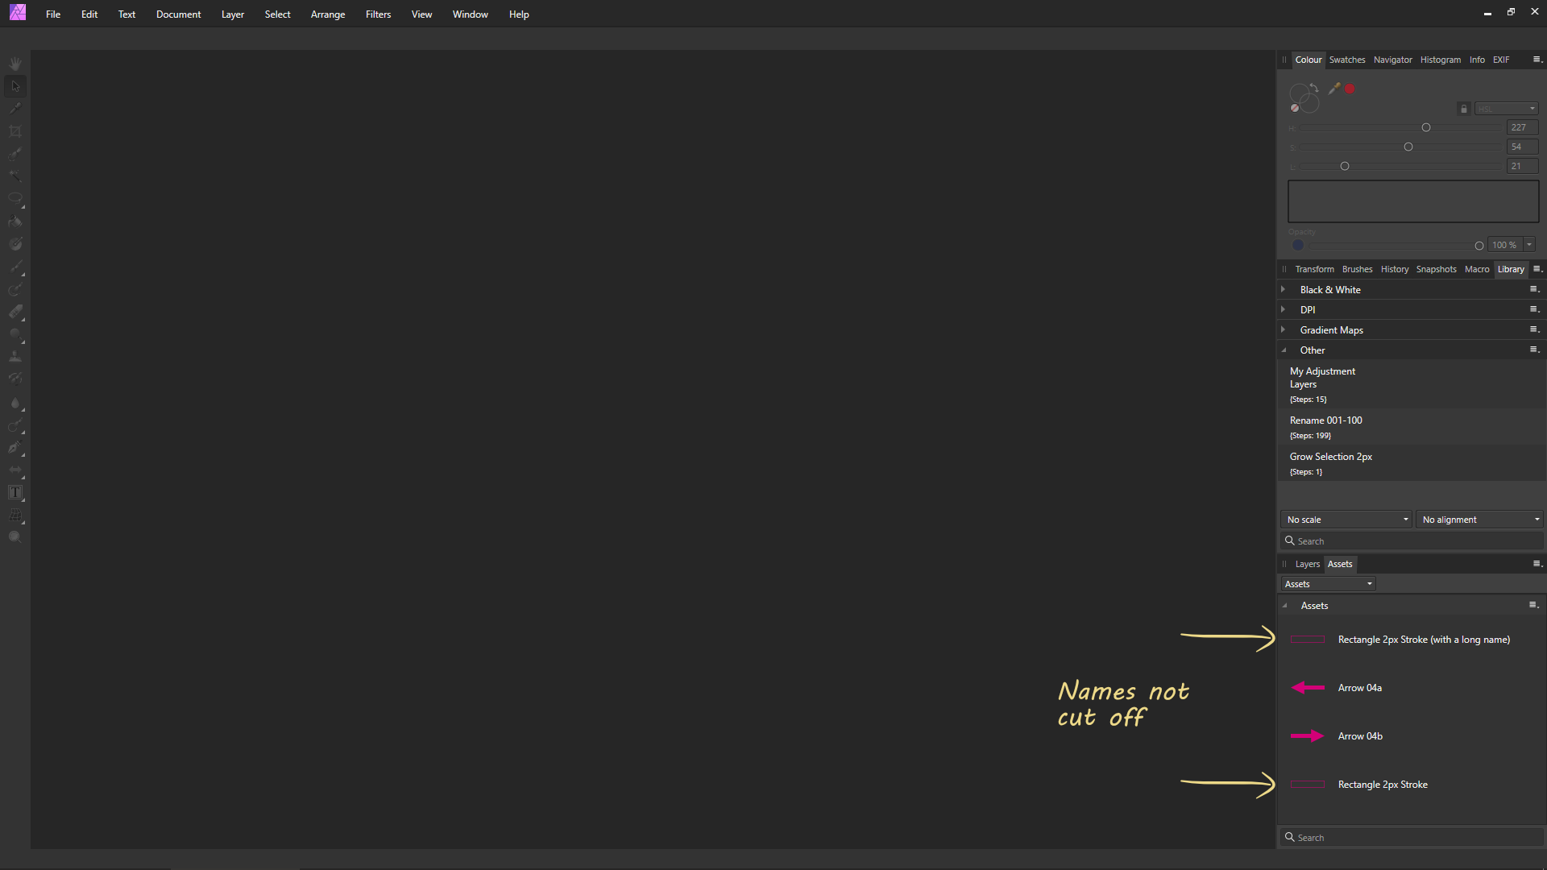This screenshot has width=1547, height=870.
Task: Select the Move tool arrow
Action: click(x=15, y=85)
